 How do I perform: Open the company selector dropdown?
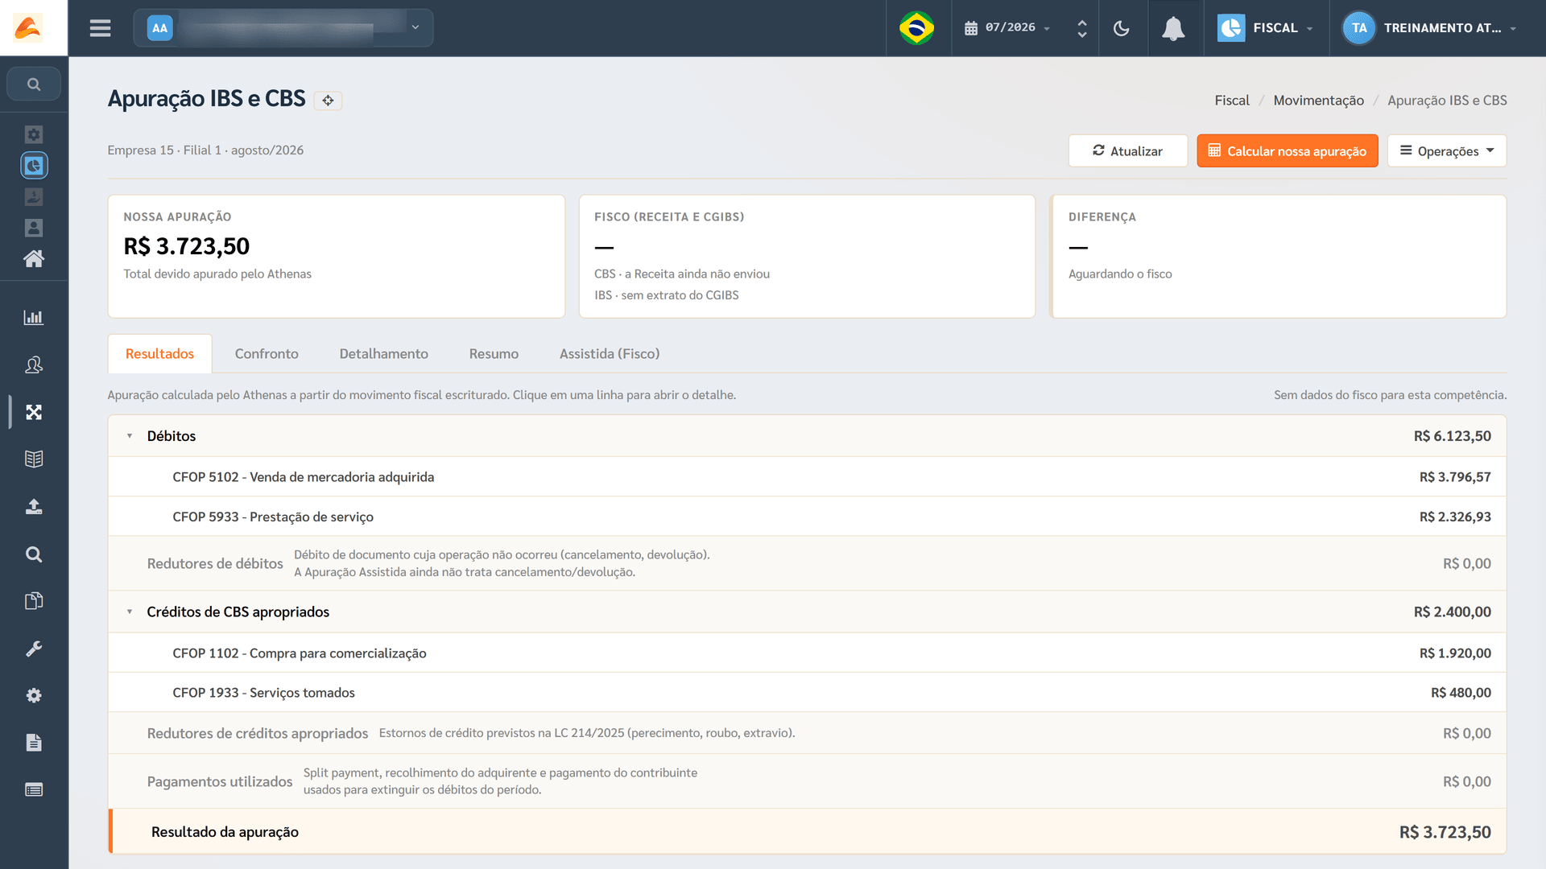[283, 28]
